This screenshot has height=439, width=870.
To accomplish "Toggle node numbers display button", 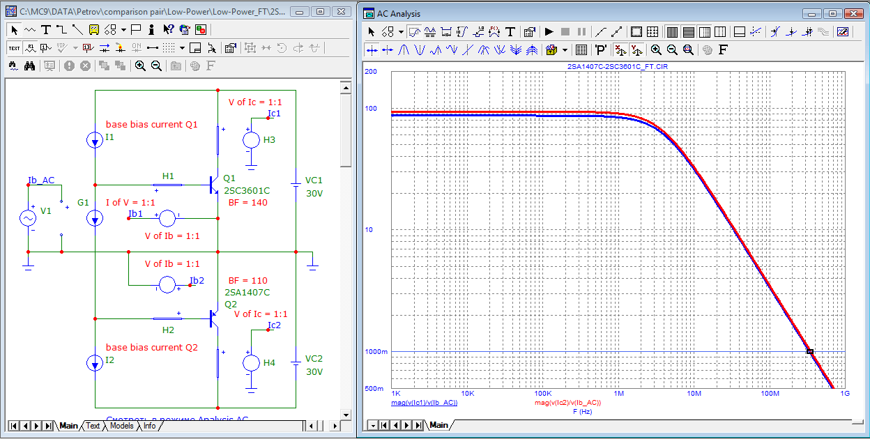I will pos(46,48).
